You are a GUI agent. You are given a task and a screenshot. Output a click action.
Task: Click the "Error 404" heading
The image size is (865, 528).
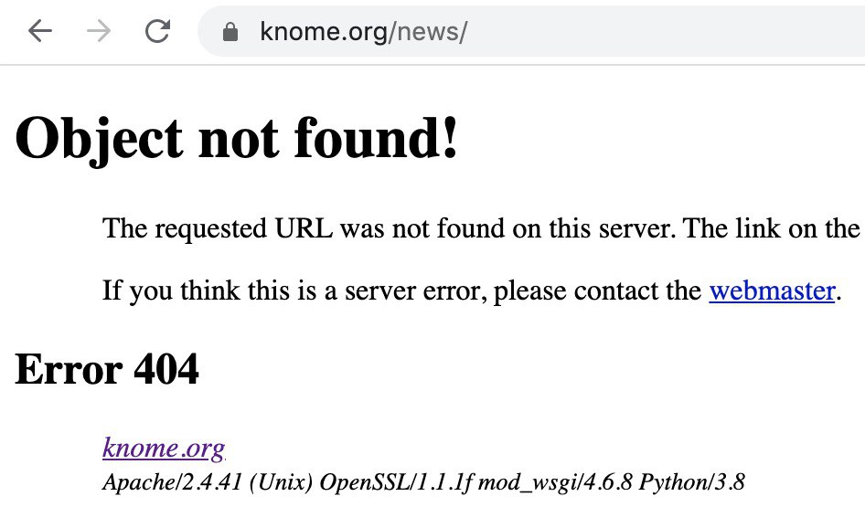(107, 370)
